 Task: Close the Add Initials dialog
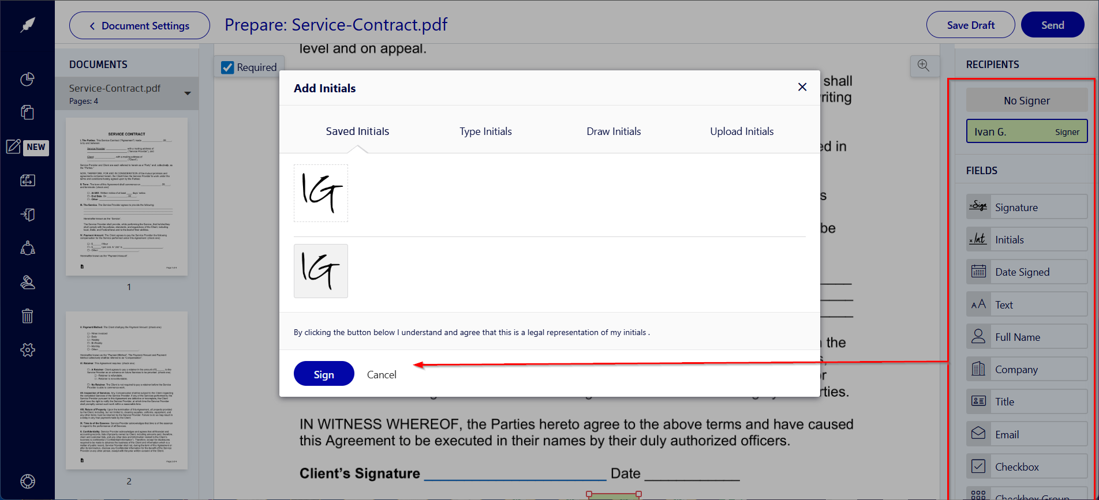(802, 87)
